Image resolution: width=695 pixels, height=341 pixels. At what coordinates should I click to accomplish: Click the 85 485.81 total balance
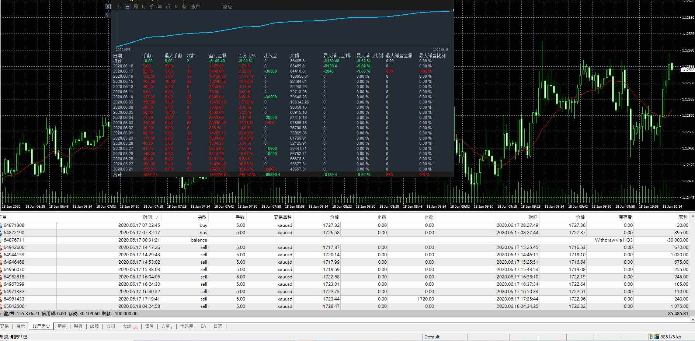pos(678,314)
